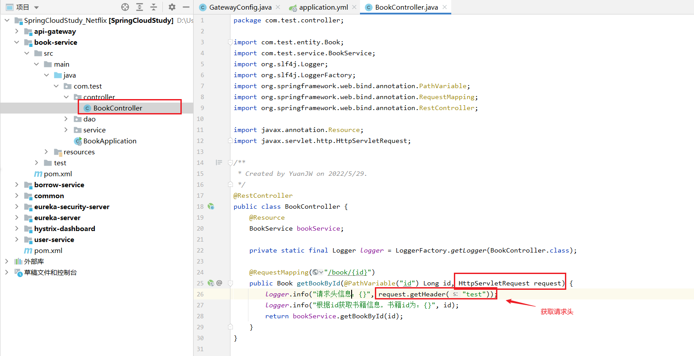
Task: Collapse the controller package
Action: coord(66,97)
